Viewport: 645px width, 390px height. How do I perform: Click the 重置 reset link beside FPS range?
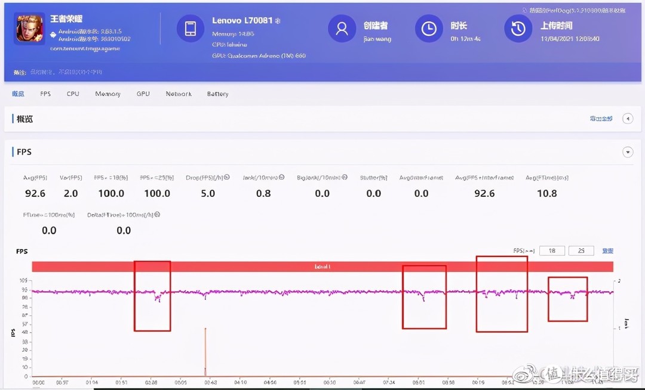pos(608,250)
